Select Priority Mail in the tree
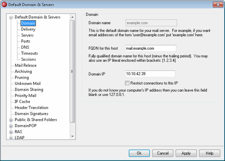The height and width of the screenshot is (161, 225). pyautogui.click(x=25, y=95)
